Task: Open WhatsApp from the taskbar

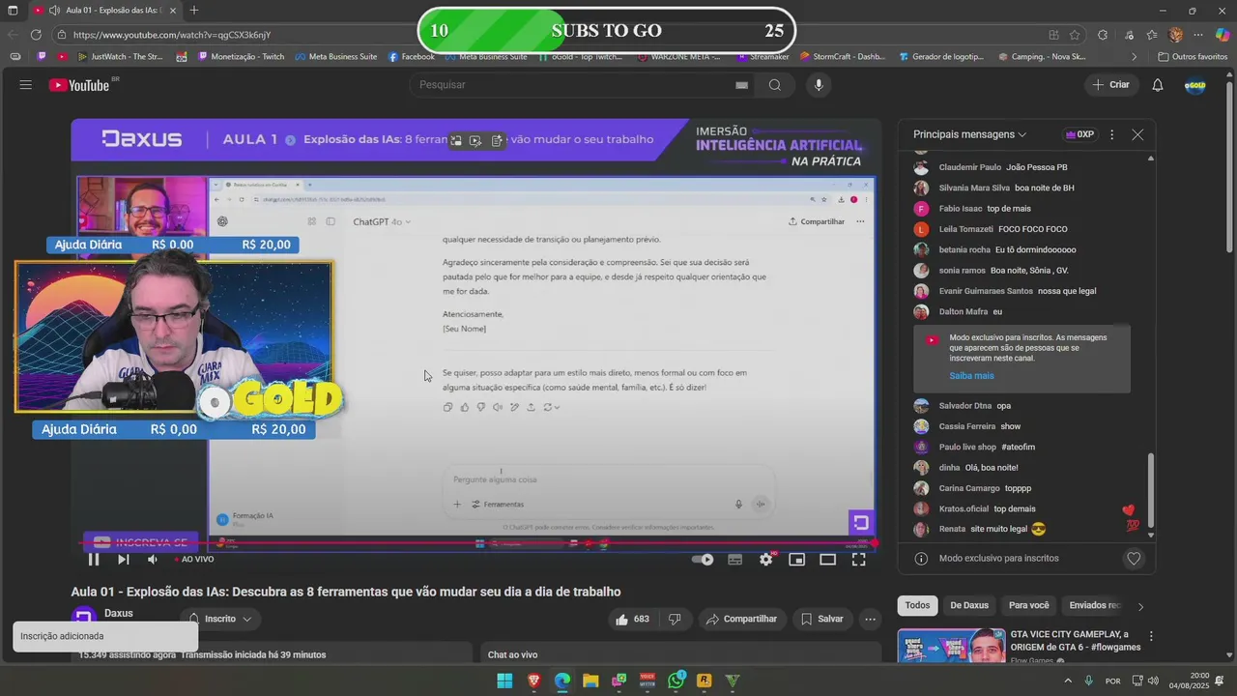Action: (x=676, y=681)
